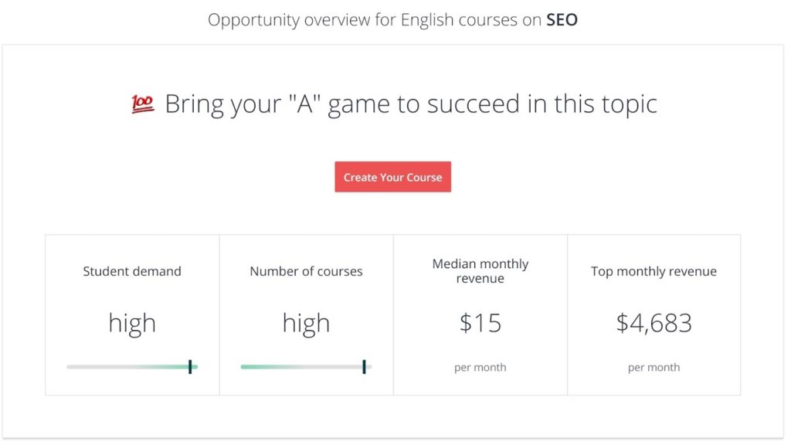Click the Create Your Course button

[x=392, y=177]
